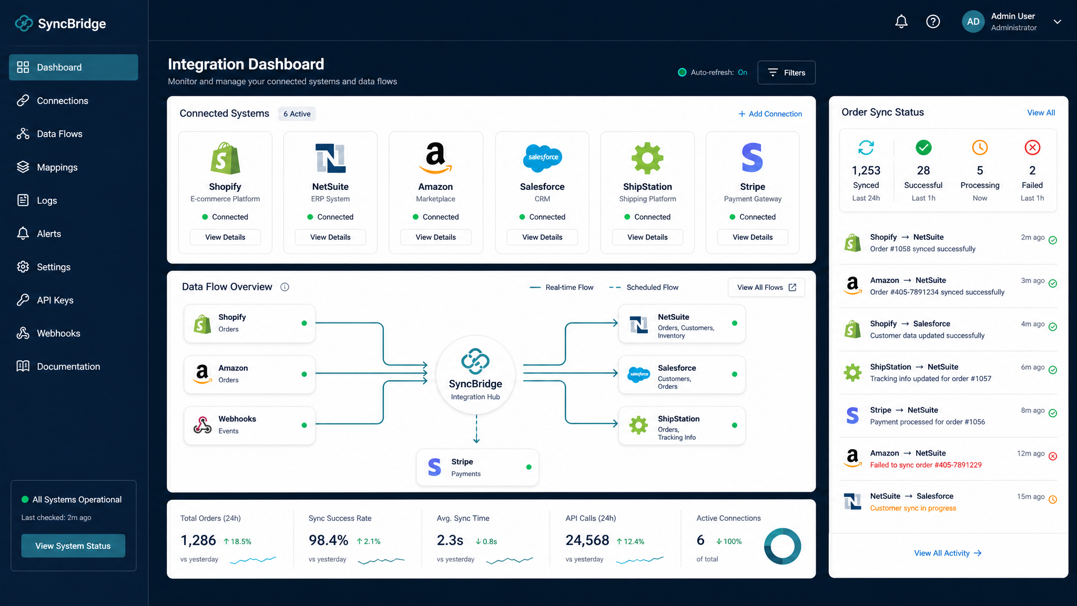
Task: Click the API Keys key icon
Action: pos(23,300)
